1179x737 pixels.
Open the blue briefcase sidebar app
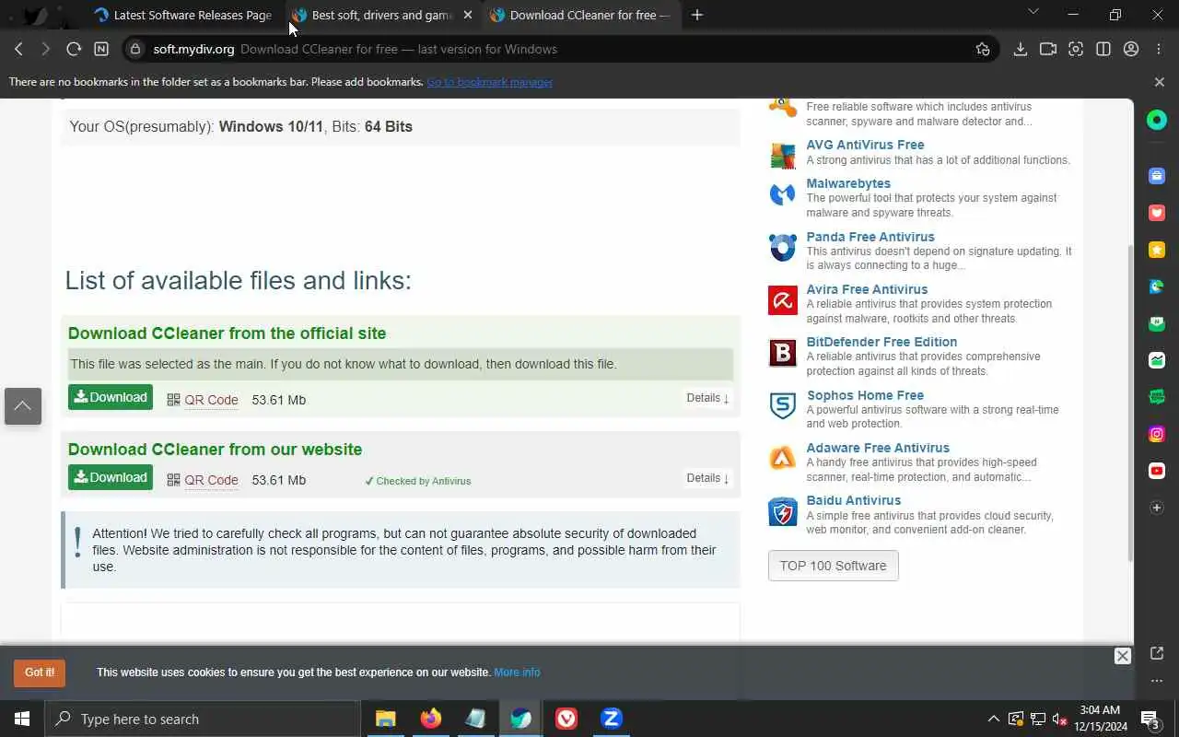click(1157, 176)
